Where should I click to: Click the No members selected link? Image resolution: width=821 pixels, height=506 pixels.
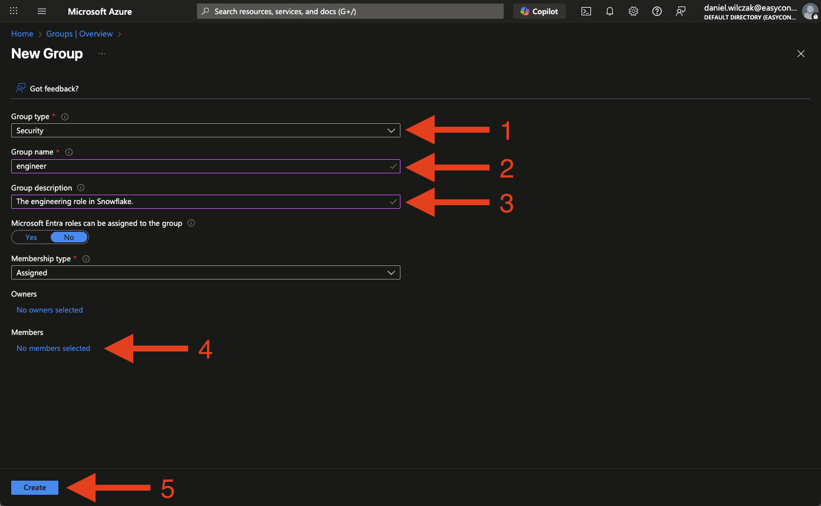click(53, 348)
